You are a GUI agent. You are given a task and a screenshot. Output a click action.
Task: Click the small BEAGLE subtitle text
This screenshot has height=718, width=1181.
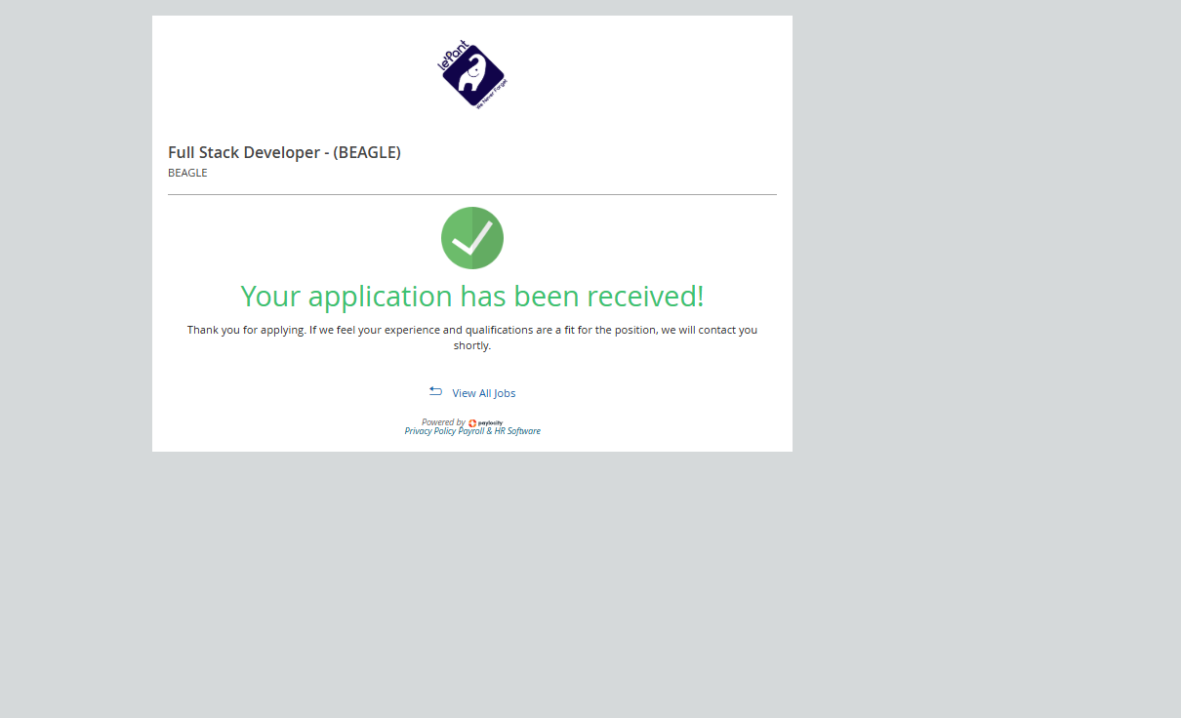point(187,173)
